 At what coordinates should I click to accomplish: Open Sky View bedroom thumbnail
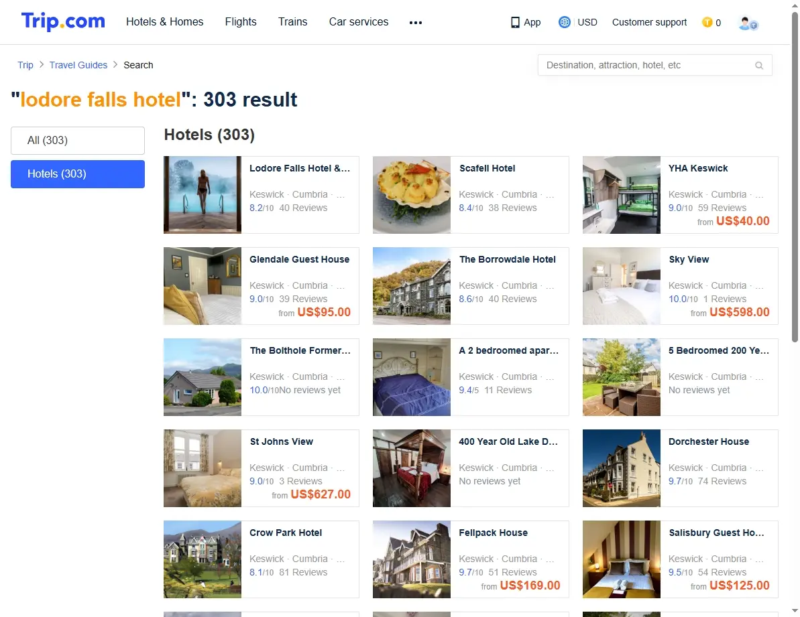click(x=622, y=286)
